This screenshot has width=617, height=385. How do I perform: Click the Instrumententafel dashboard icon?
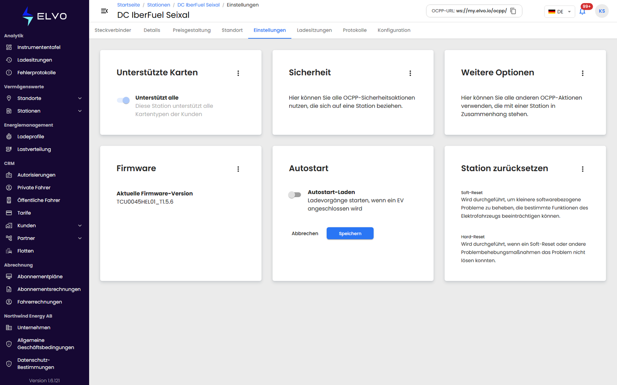pyautogui.click(x=9, y=47)
